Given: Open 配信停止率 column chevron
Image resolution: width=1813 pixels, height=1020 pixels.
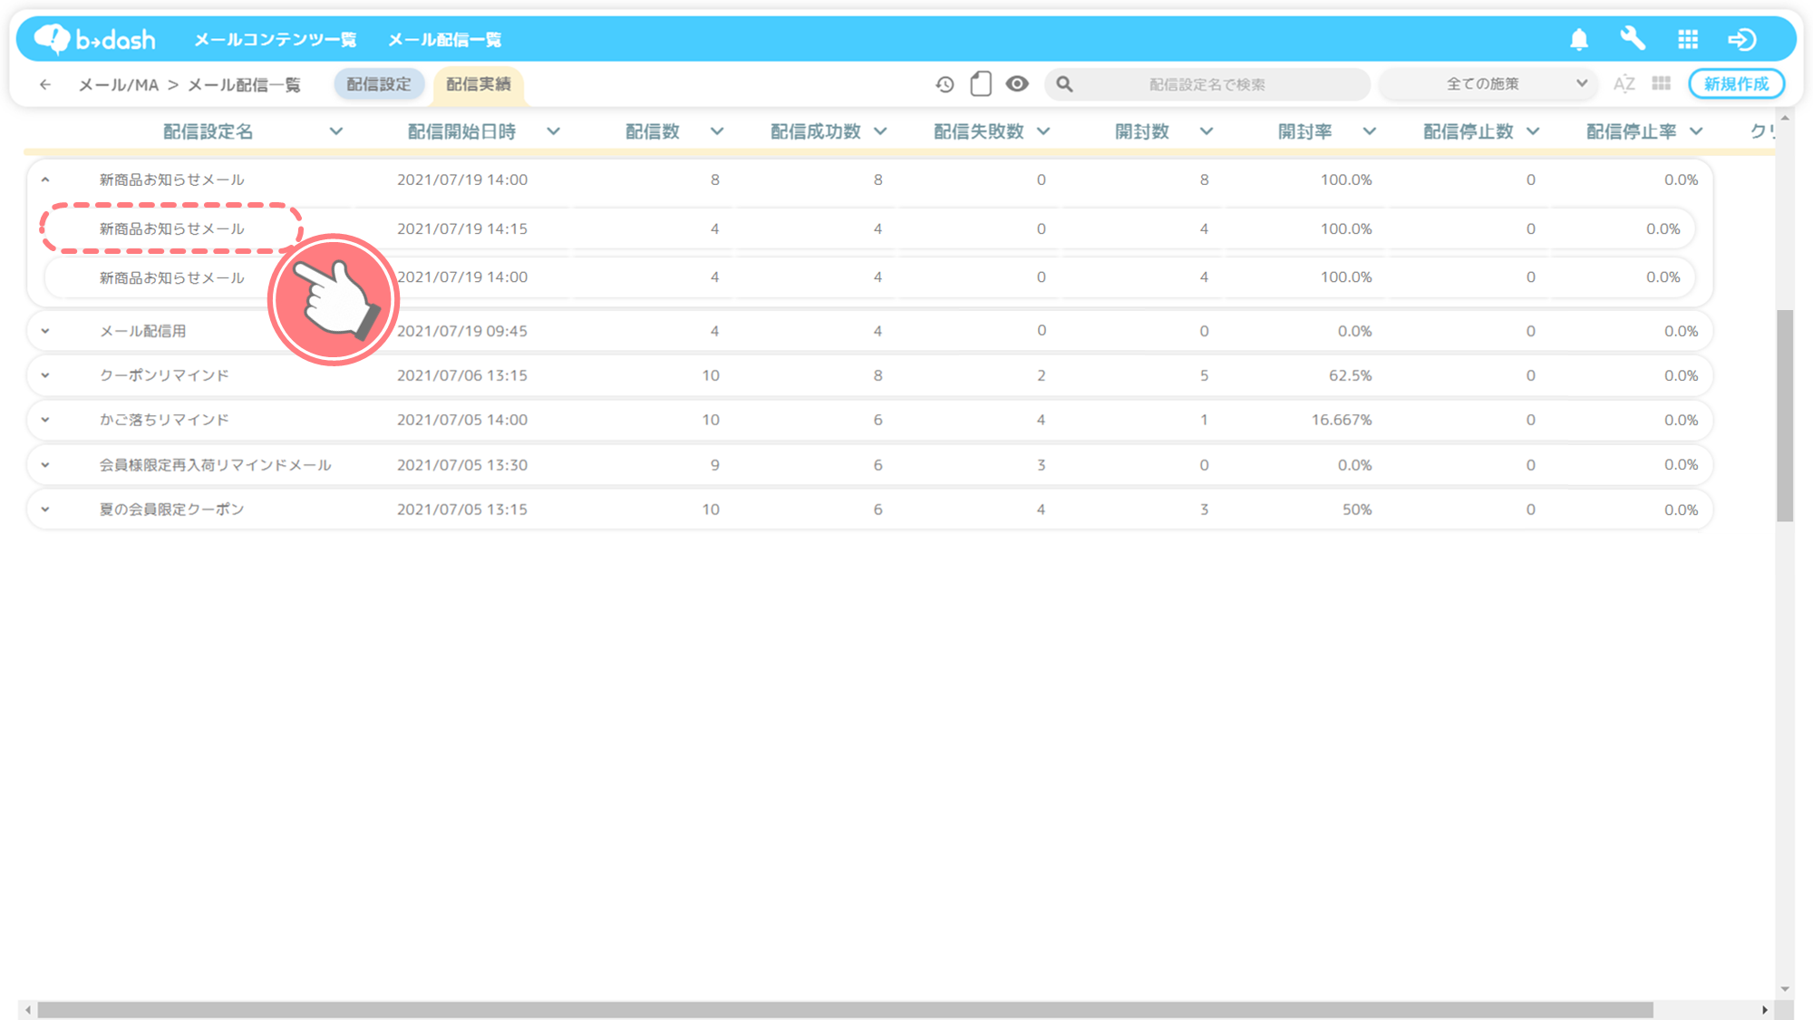Looking at the screenshot, I should (1696, 131).
